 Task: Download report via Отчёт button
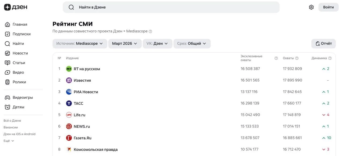click(x=323, y=43)
